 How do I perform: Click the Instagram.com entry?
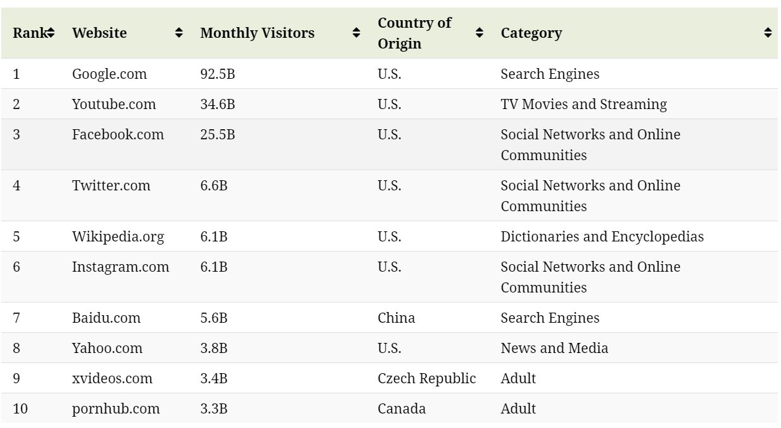(x=120, y=267)
